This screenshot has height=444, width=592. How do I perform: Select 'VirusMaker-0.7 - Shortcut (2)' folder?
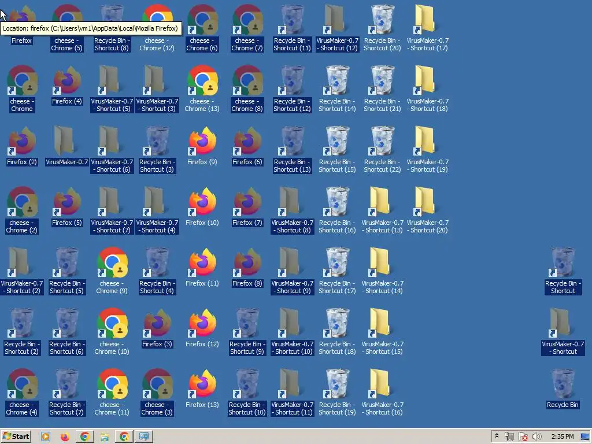click(21, 271)
